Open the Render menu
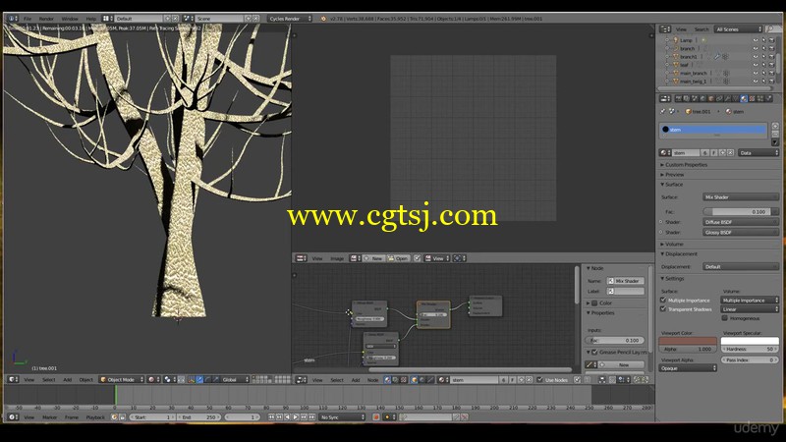Image resolution: width=786 pixels, height=442 pixels. 46,19
